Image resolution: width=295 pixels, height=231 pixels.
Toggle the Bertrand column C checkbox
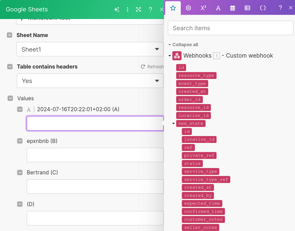coord(20,172)
